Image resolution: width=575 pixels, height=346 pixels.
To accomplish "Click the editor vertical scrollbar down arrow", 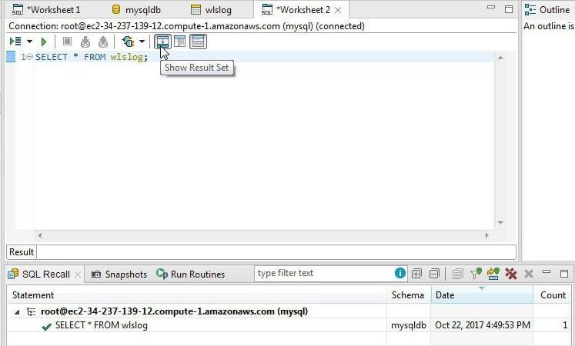I will [500, 223].
